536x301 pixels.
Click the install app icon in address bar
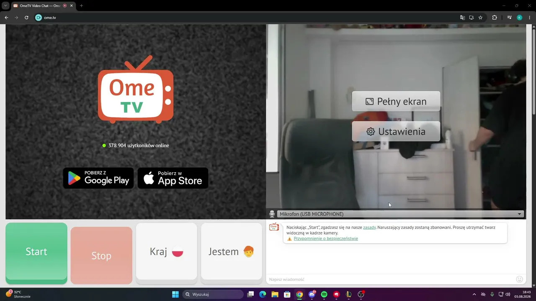coord(471,18)
